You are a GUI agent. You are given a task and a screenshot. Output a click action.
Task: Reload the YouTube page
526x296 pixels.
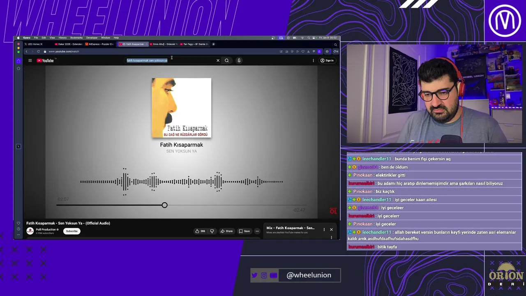click(x=38, y=51)
